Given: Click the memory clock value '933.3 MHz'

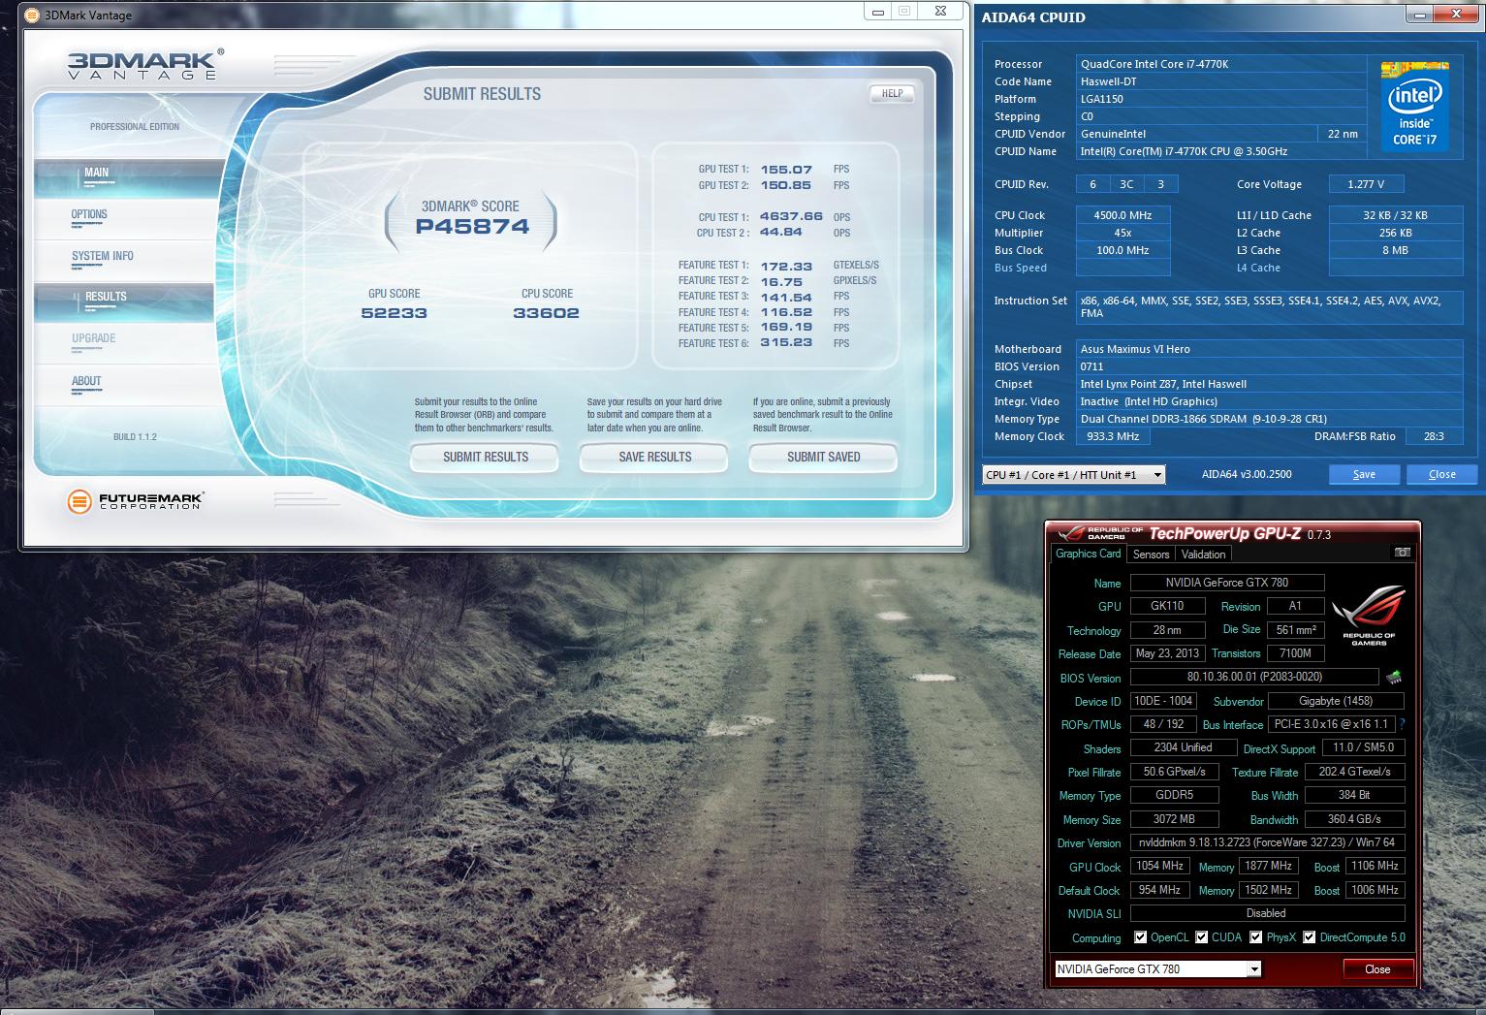Looking at the screenshot, I should point(1113,436).
